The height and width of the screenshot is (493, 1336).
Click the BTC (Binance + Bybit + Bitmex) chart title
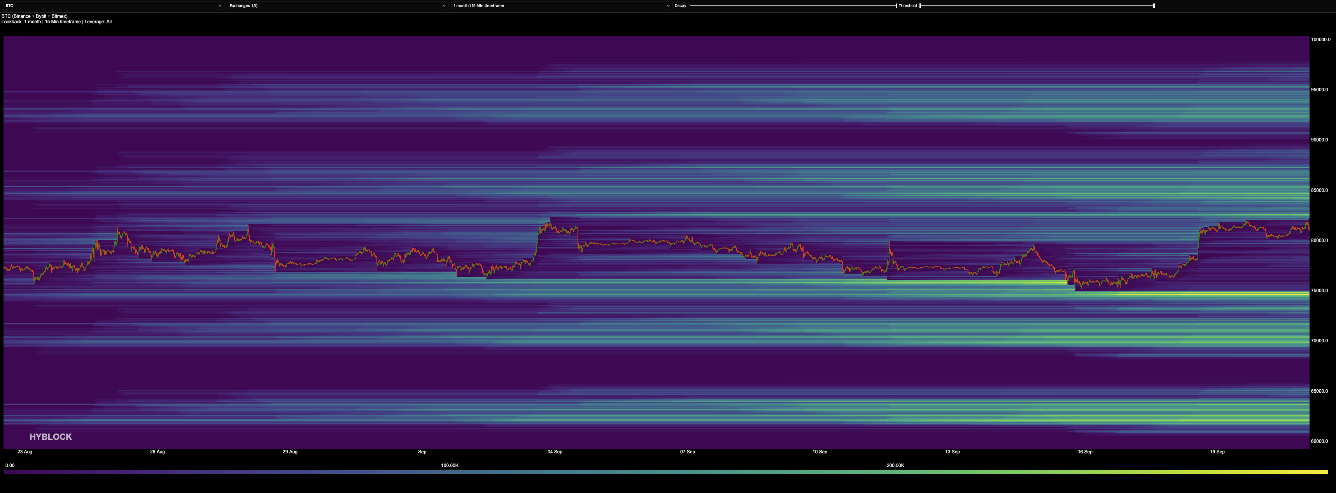[x=34, y=16]
